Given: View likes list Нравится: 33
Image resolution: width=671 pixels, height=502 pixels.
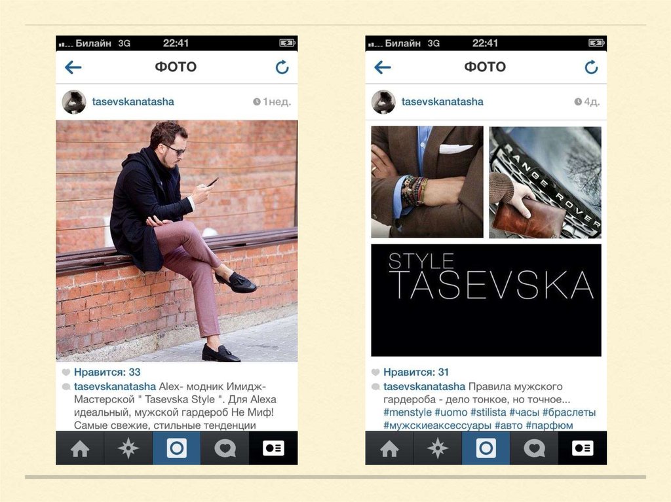Looking at the screenshot, I should click(107, 372).
